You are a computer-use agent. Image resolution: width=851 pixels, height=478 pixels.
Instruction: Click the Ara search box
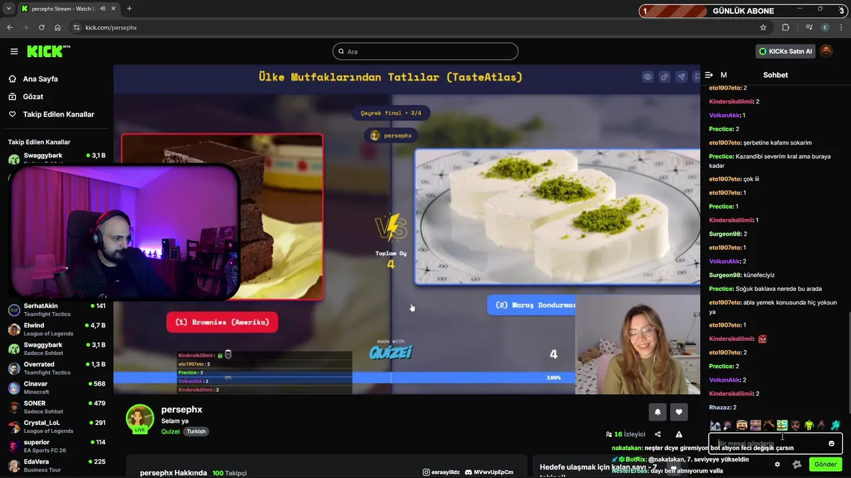(425, 51)
